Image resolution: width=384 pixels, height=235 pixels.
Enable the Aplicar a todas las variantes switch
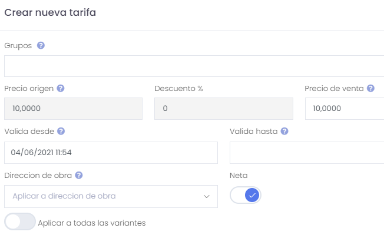coord(20,221)
